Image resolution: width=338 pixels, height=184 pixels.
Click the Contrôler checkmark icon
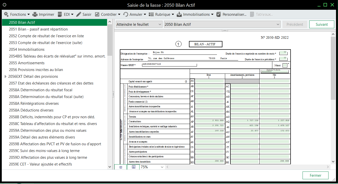click(x=97, y=14)
